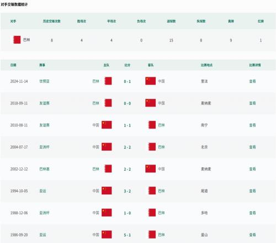The height and width of the screenshot is (243, 276).
Task: Click the 3 - 2 score in 1994 row
Action: pyautogui.click(x=128, y=191)
